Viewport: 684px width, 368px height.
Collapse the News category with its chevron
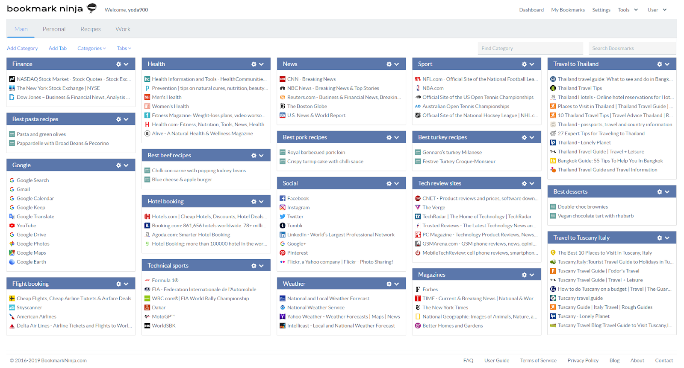click(x=397, y=64)
